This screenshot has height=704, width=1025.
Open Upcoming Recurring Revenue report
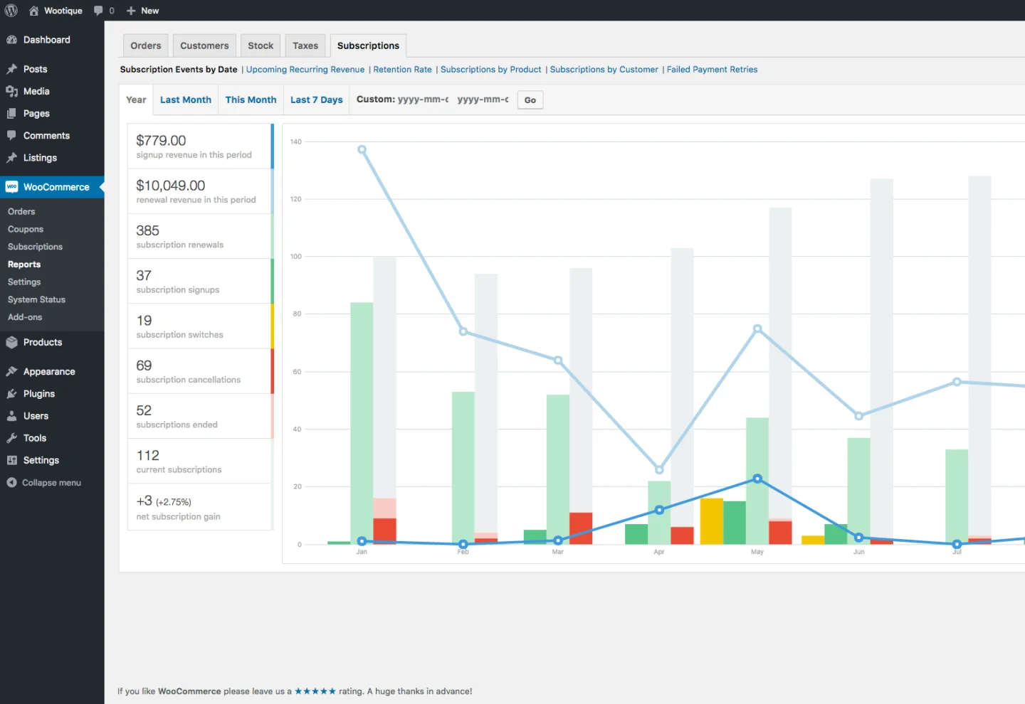305,69
